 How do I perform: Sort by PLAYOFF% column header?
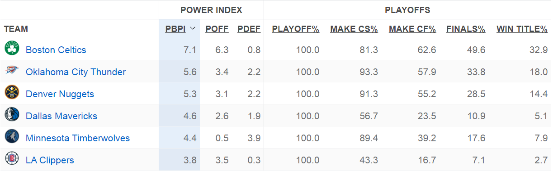[x=296, y=29]
